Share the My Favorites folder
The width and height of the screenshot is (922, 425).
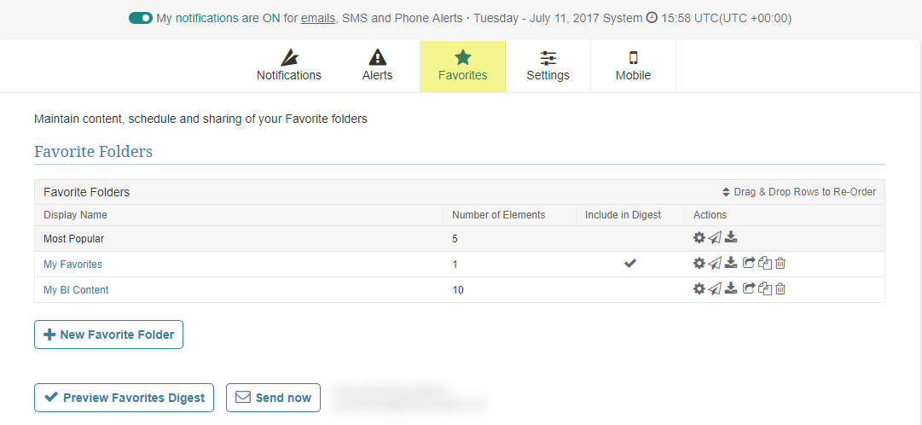coord(749,264)
